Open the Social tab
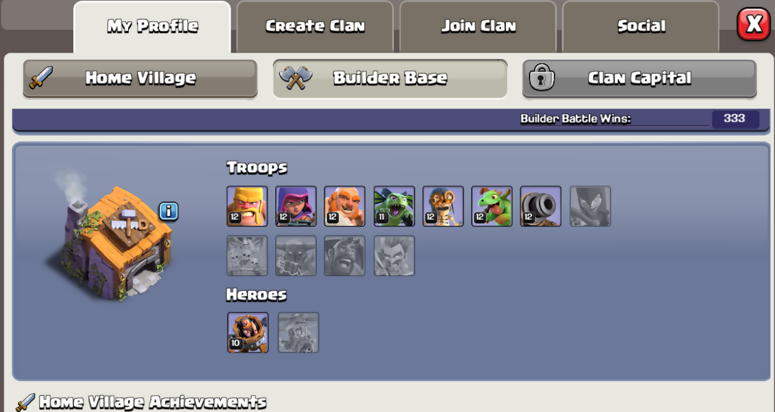 [x=641, y=27]
